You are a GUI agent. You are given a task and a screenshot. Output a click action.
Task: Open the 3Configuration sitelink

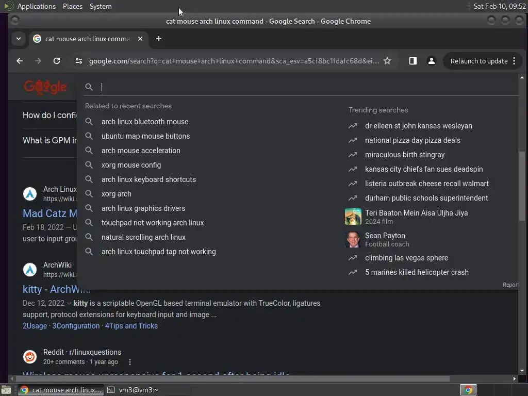coord(76,326)
